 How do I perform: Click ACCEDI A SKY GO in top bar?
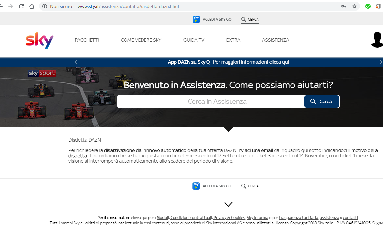(217, 19)
